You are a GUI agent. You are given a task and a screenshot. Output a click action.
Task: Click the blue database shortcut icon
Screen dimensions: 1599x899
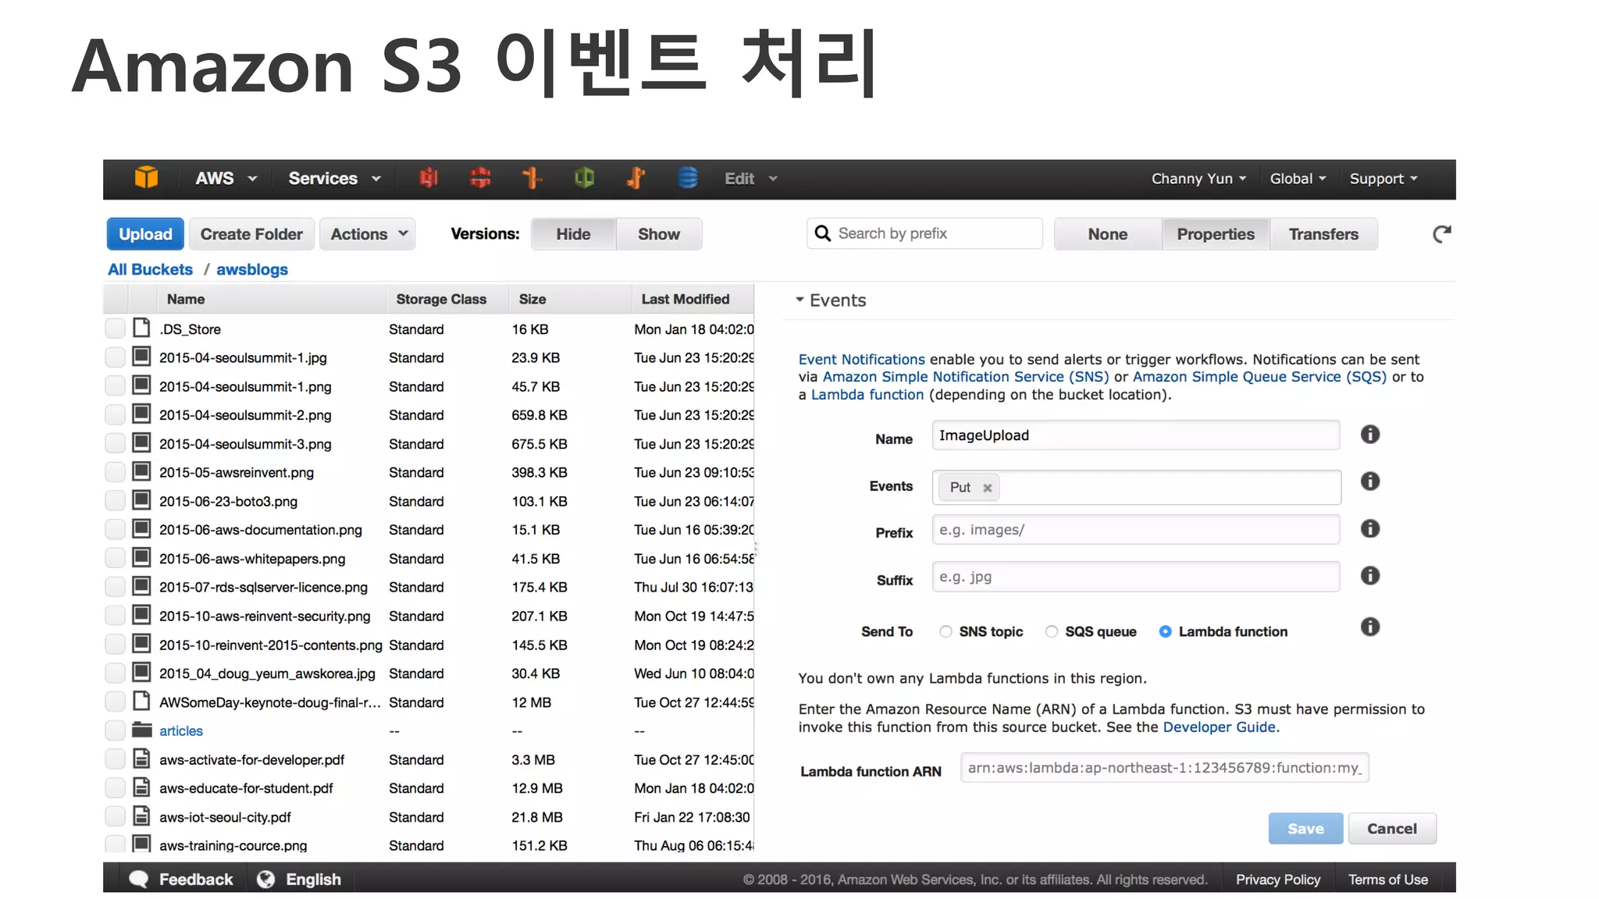point(687,178)
